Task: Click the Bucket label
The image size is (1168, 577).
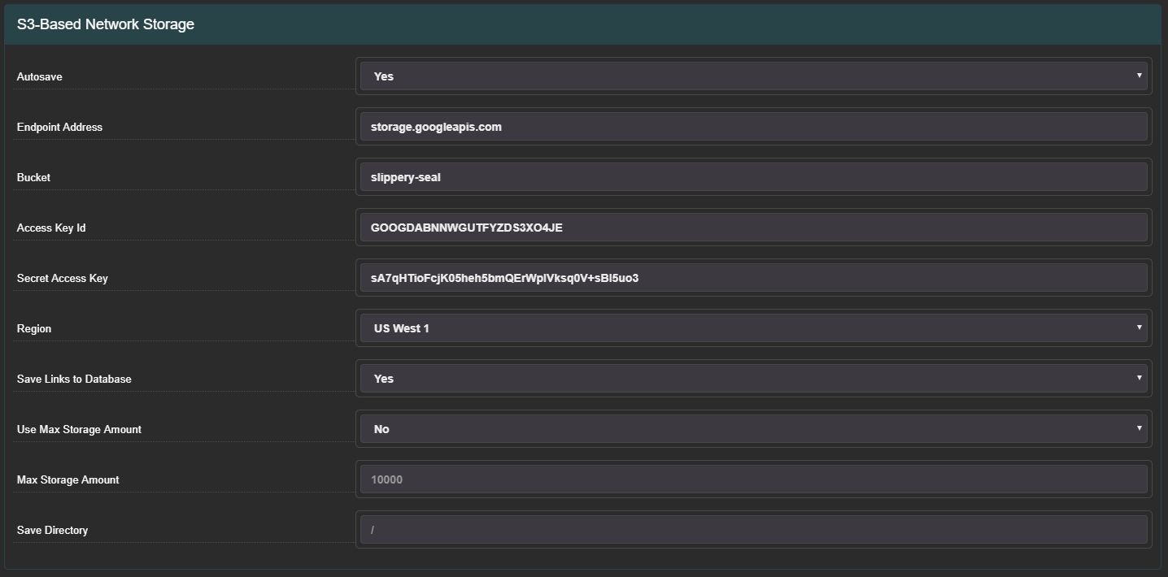Action: pos(33,177)
